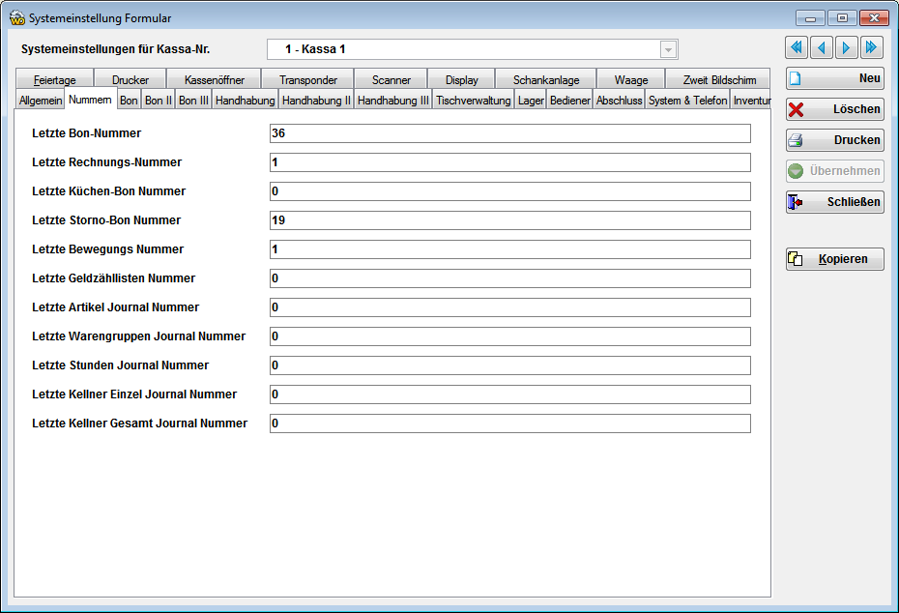The height and width of the screenshot is (613, 899).
Task: Focus Letzte Warengruppen Journal Nummer field
Action: [x=509, y=336]
